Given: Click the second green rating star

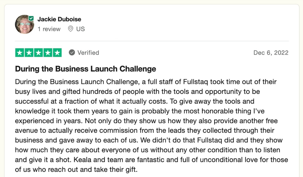Looking at the screenshot, I should (29, 52).
